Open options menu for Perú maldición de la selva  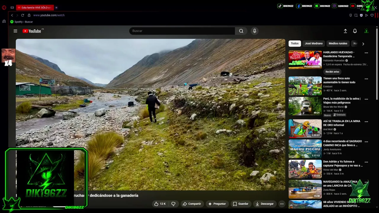pyautogui.click(x=366, y=99)
